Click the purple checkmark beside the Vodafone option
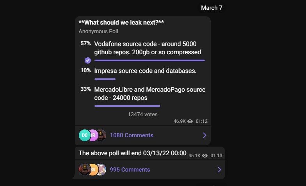This screenshot has width=306, height=186. click(88, 60)
